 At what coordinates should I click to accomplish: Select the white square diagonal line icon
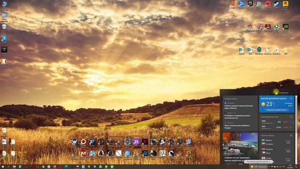click(119, 154)
